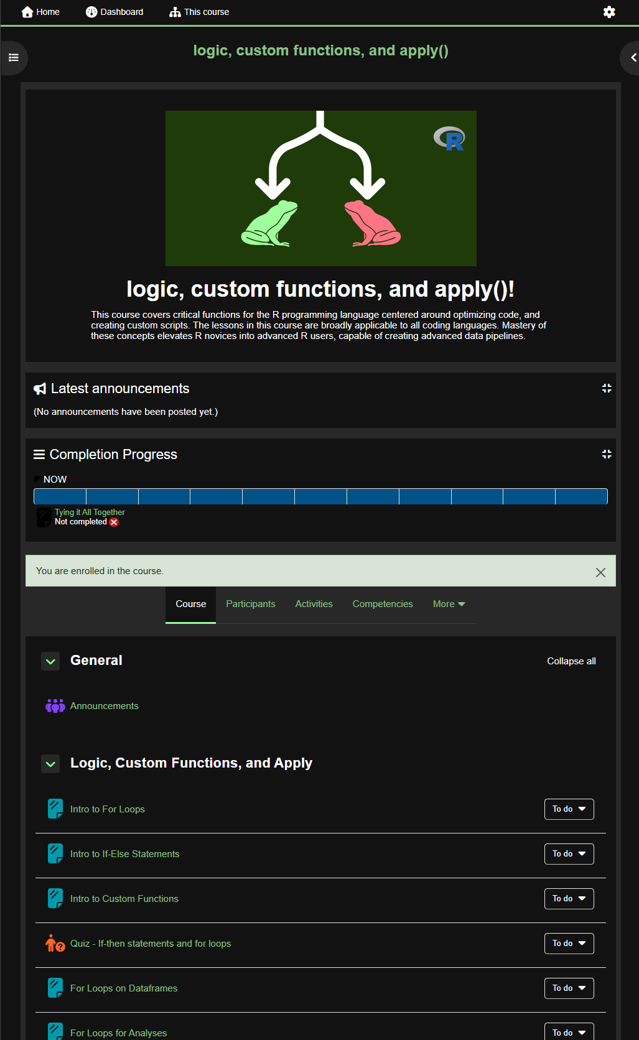639x1040 pixels.
Task: Open the More tab dropdown
Action: click(x=449, y=604)
